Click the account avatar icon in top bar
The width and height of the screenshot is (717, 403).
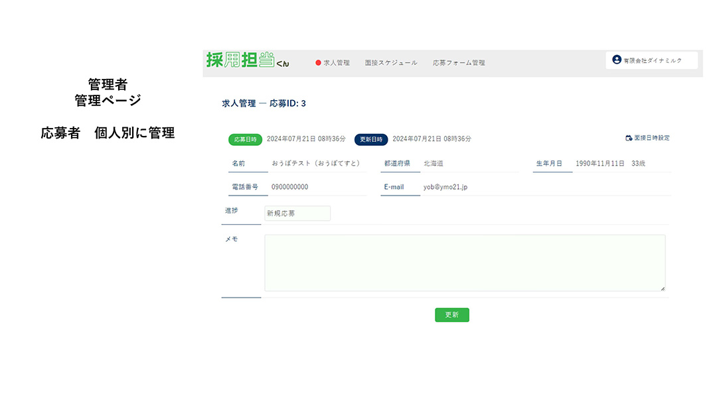(x=616, y=60)
